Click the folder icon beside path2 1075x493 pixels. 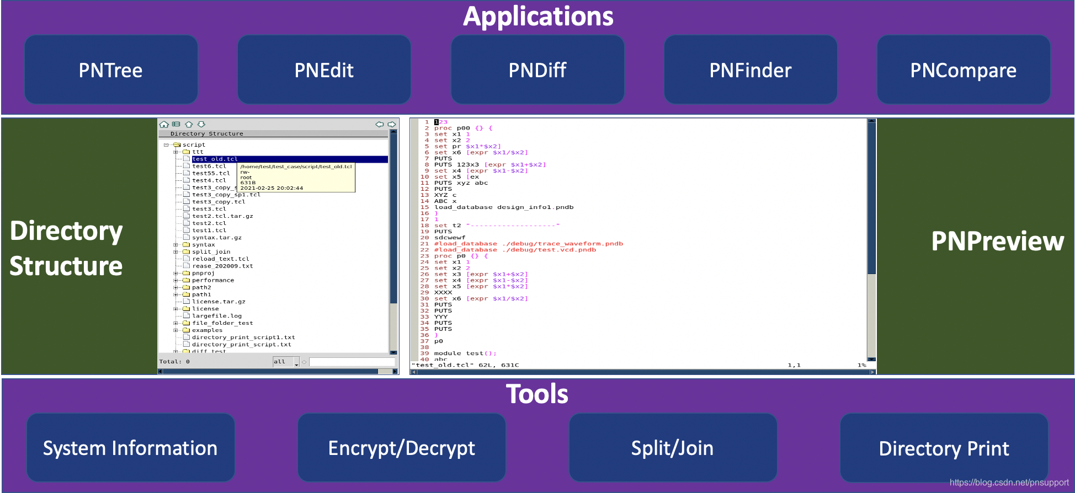(x=187, y=287)
